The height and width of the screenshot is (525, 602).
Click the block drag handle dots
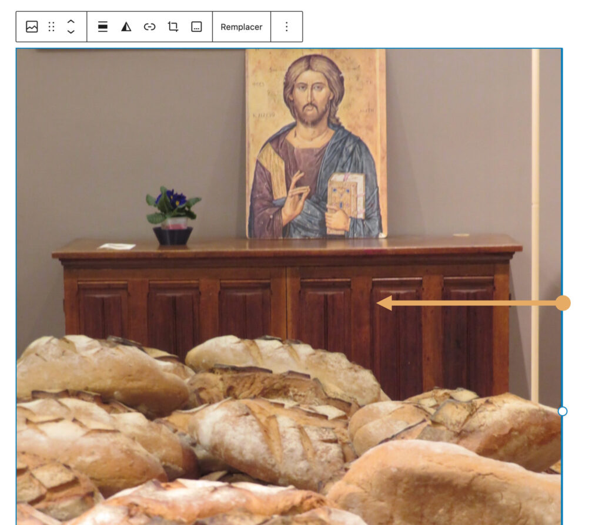click(x=52, y=27)
